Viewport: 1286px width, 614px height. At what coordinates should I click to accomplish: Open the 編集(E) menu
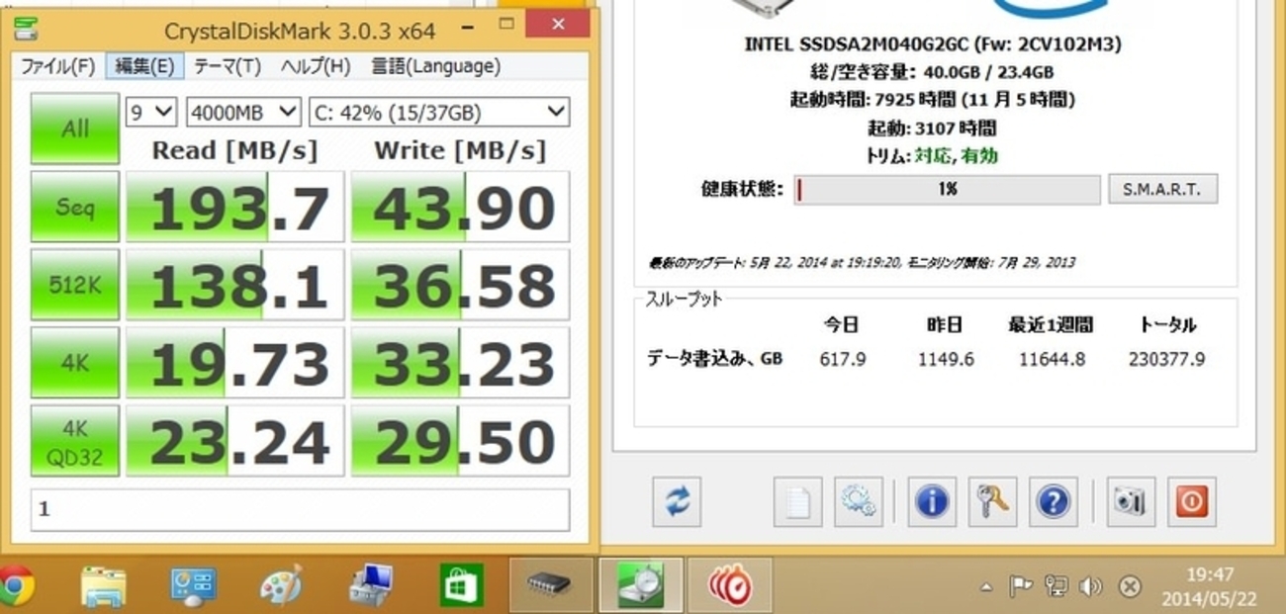click(144, 66)
